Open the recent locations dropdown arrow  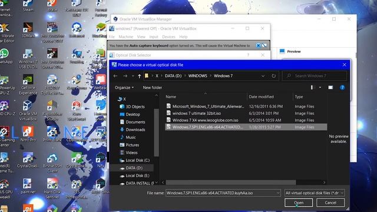pos(133,76)
